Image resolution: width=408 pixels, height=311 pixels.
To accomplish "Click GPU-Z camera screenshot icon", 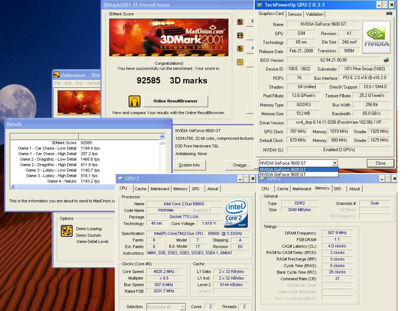I will [389, 14].
